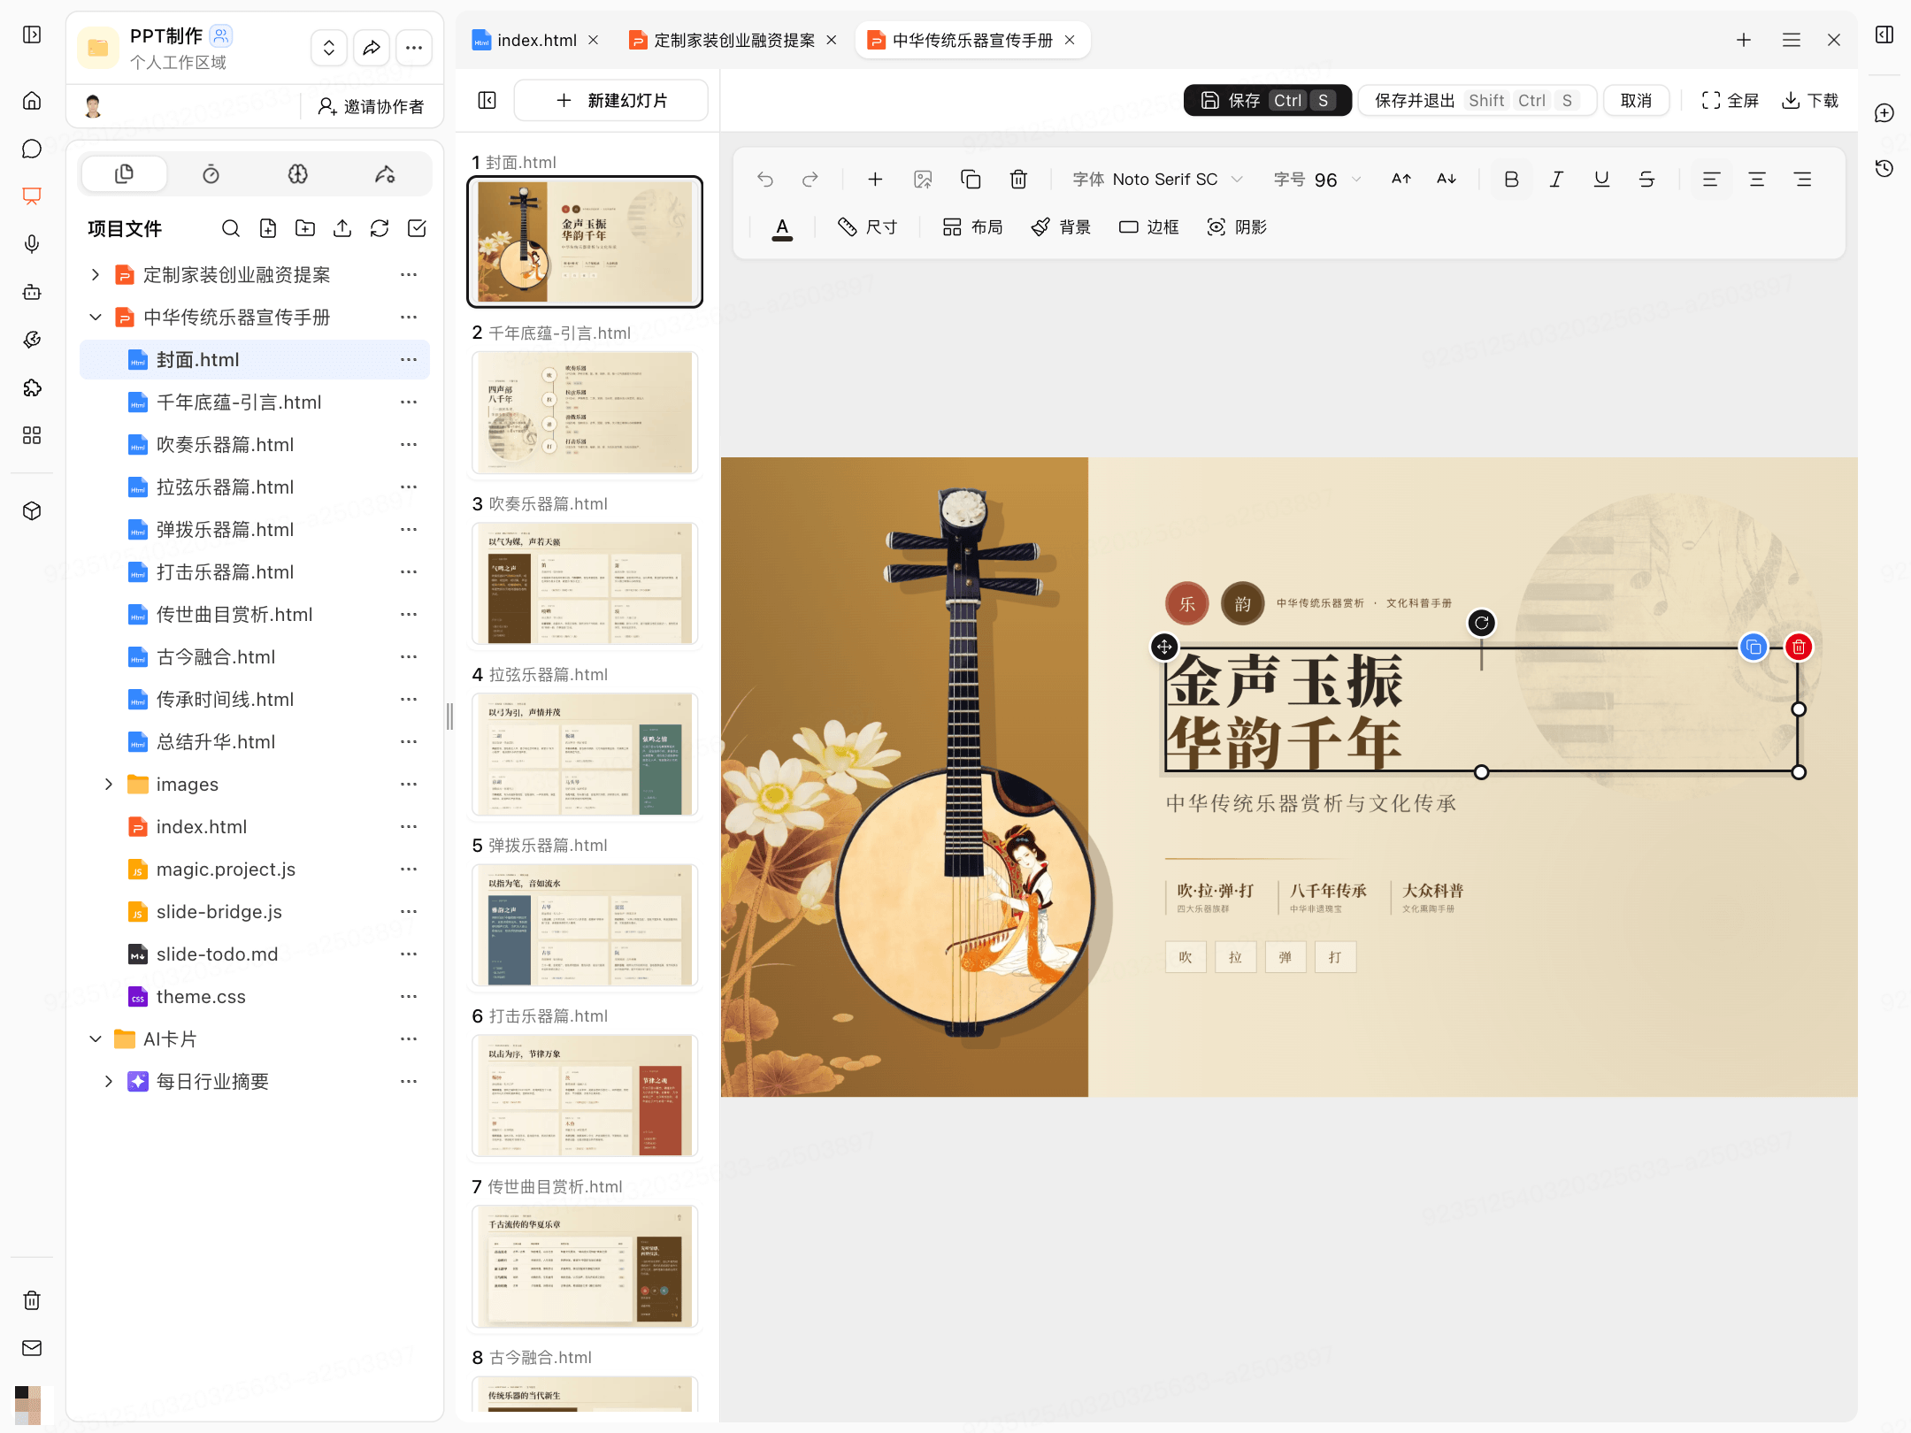1911x1433 pixels.
Task: Search project files icon
Action: [x=231, y=229]
